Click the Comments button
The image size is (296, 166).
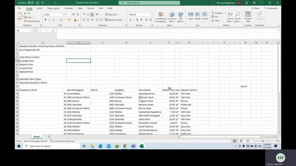271,8
